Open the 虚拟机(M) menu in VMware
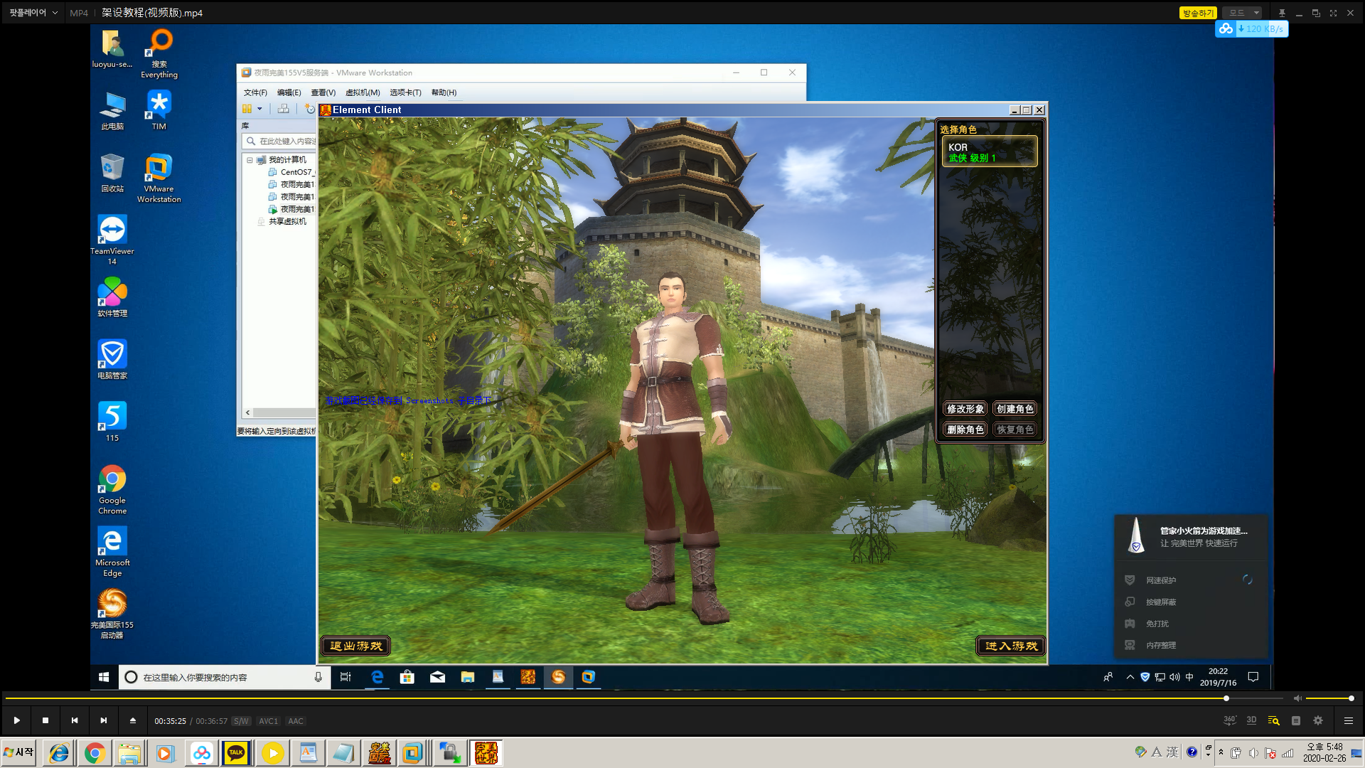Screen dimensions: 1365x768 [363, 92]
